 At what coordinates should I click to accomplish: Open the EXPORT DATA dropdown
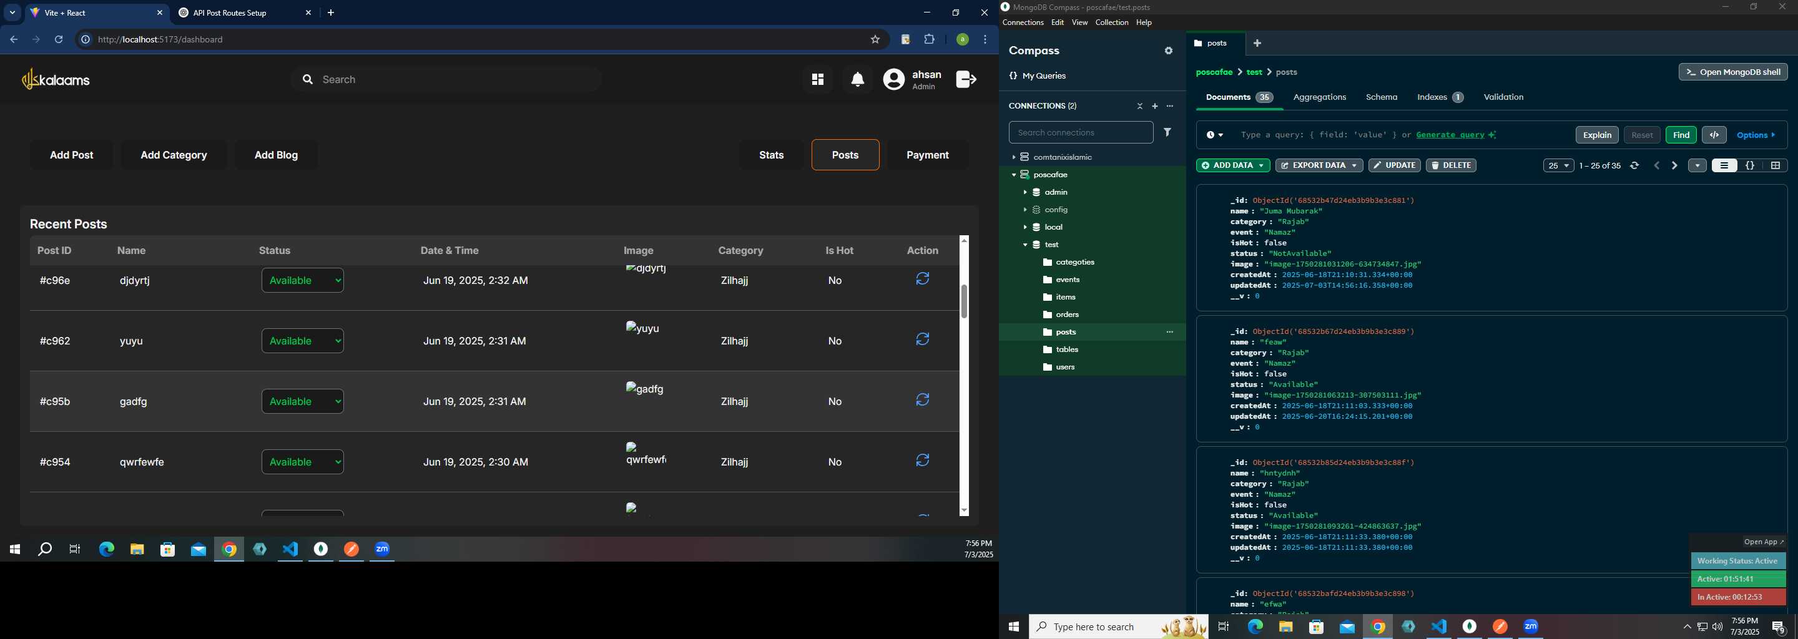(x=1319, y=166)
